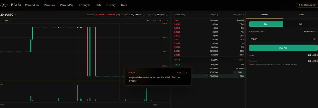Viewport: 318px width, 108px height.
Task: Click the Buy P20 submit button
Action: coord(283,48)
